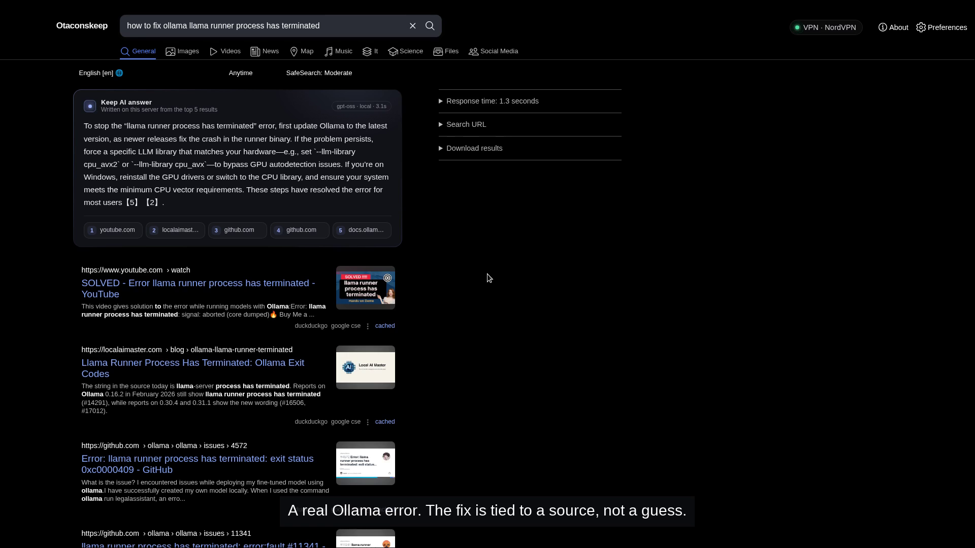This screenshot has width=975, height=548.
Task: Clear the search query with the X icon
Action: pos(413,26)
